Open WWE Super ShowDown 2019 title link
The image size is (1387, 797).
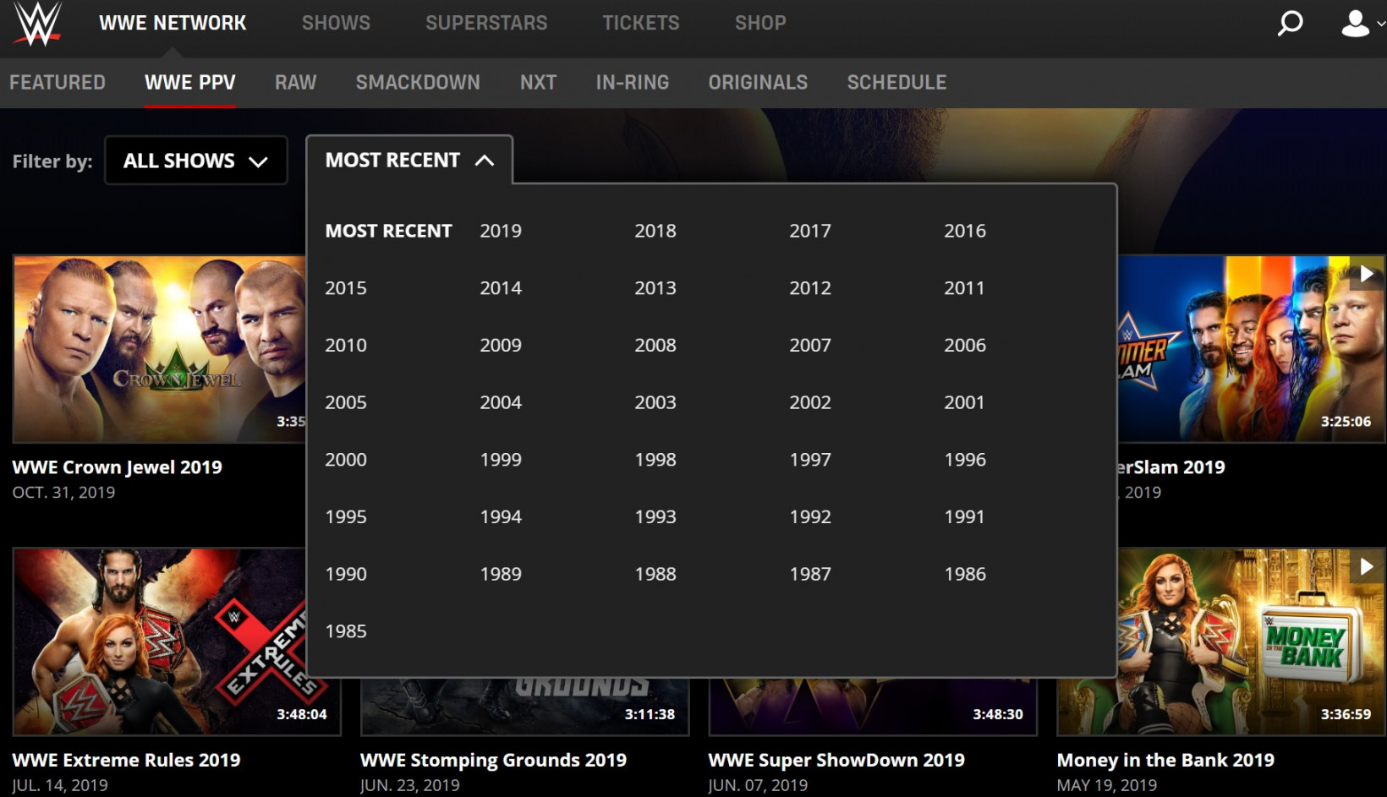click(836, 760)
